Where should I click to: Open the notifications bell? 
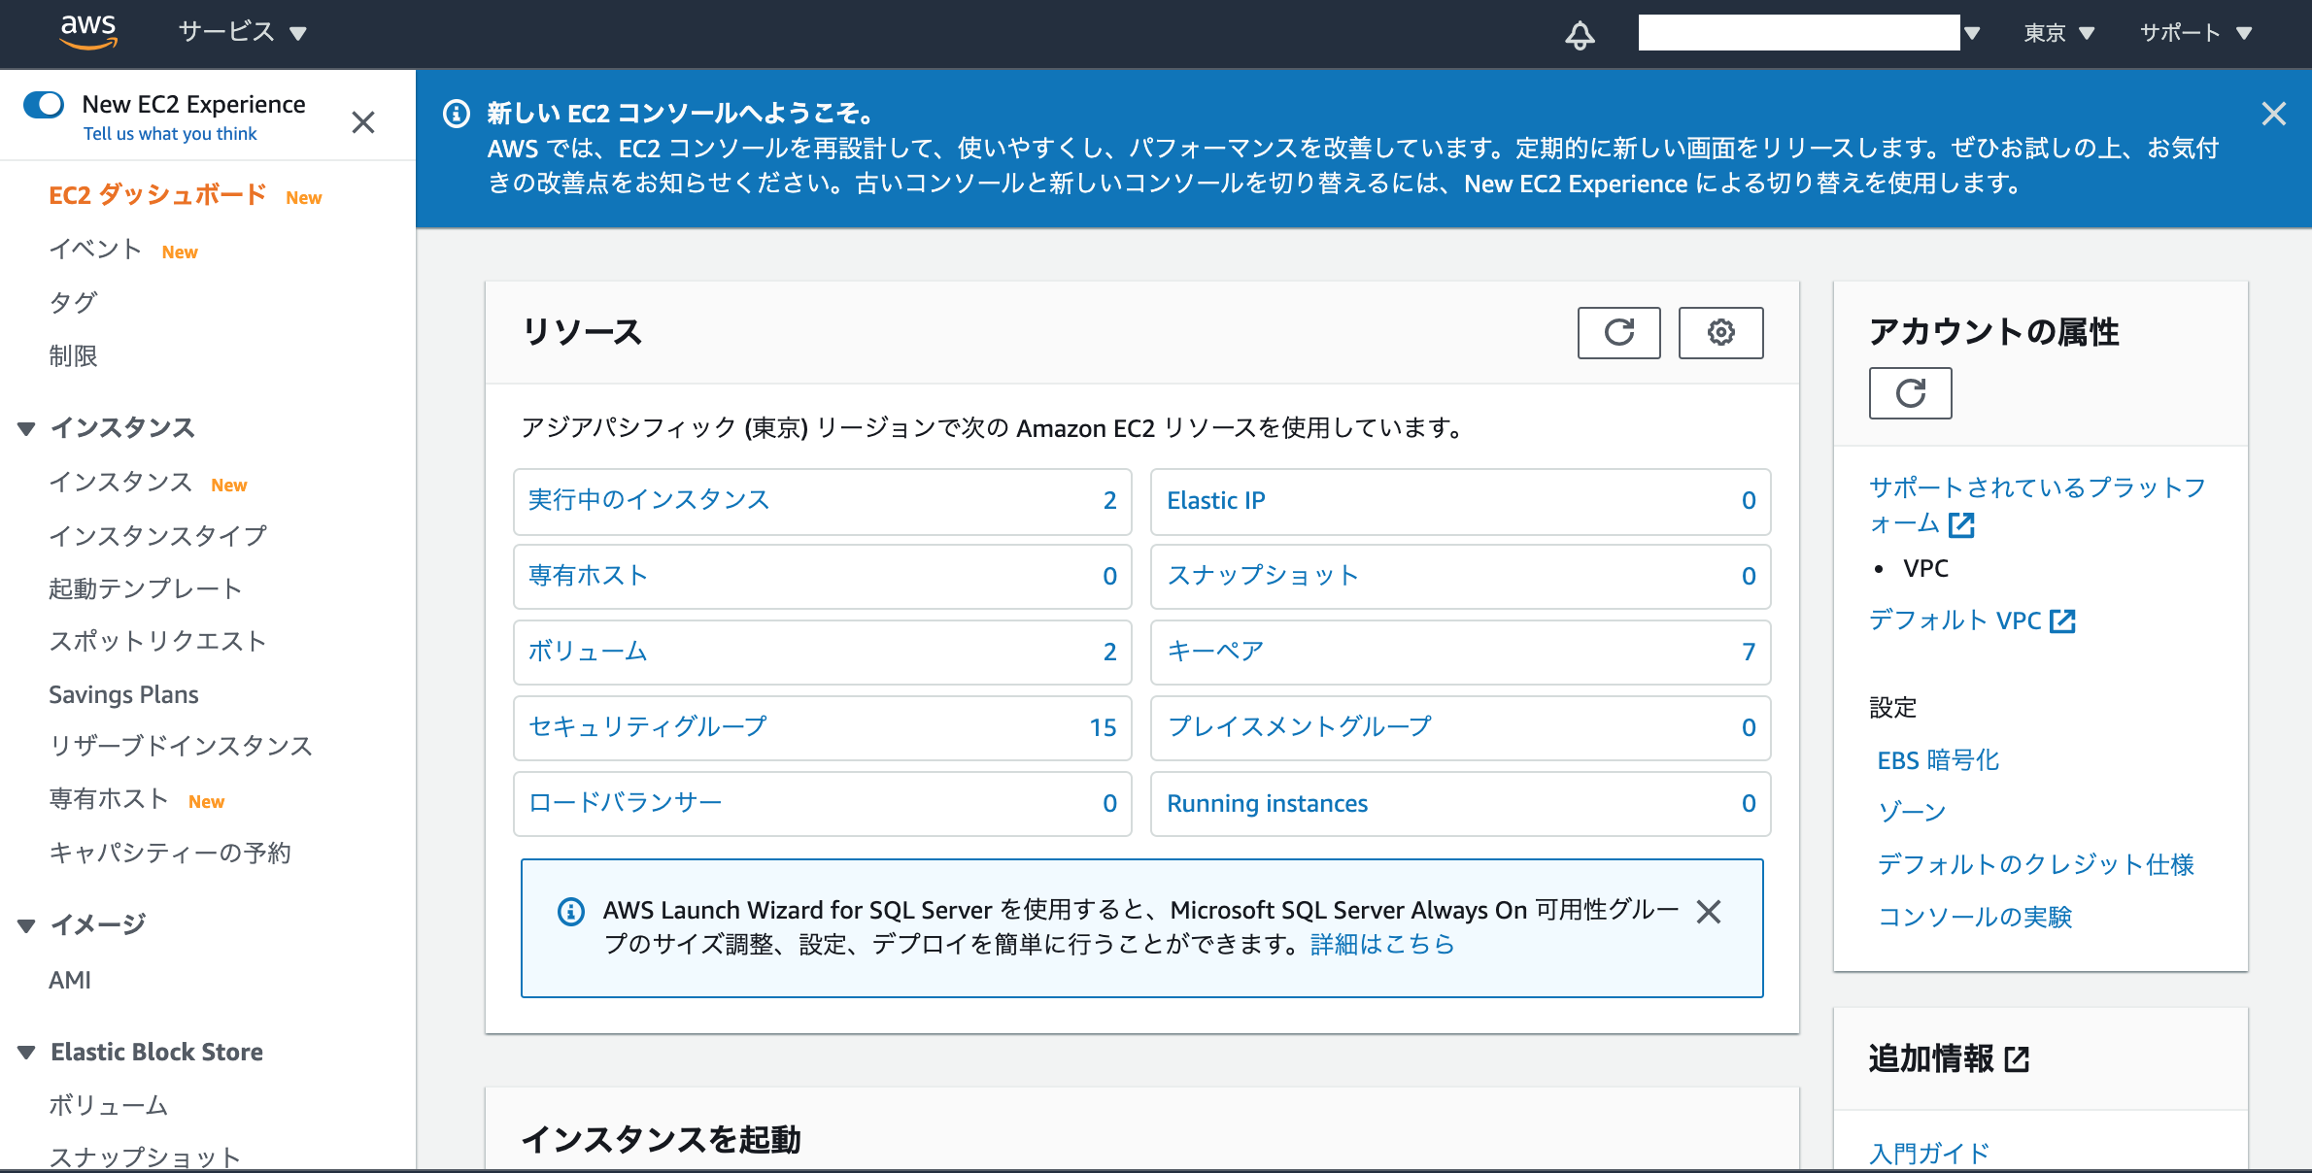tap(1579, 34)
